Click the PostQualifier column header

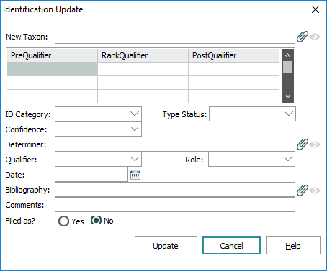pyautogui.click(x=234, y=55)
